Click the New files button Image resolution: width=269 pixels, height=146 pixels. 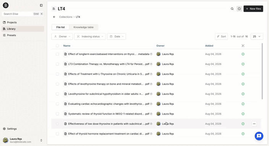pyautogui.click(x=253, y=9)
